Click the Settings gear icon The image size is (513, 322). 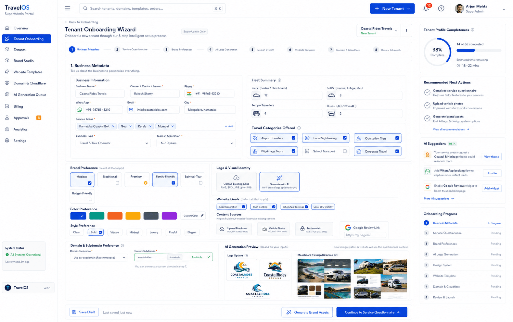click(7, 141)
